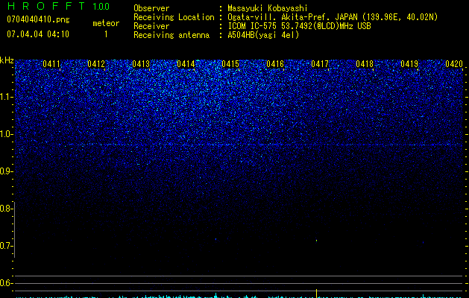Click the 0.8 kHz axis label

point(6,209)
